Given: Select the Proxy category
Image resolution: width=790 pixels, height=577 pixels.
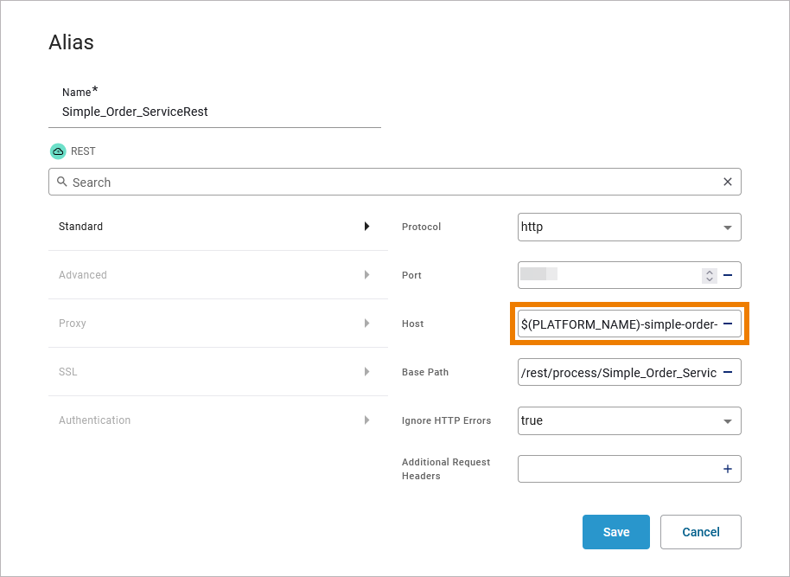Looking at the screenshot, I should pos(218,324).
